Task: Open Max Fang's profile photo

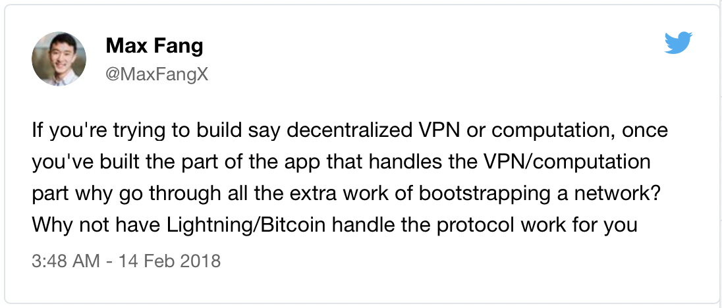Action: pos(59,59)
